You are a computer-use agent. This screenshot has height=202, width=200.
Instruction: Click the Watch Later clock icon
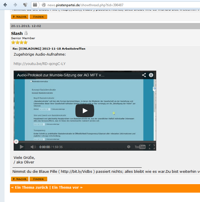[x=129, y=147]
